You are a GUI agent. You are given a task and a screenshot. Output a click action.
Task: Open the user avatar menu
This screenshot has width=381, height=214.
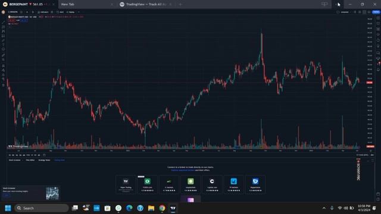3,12
